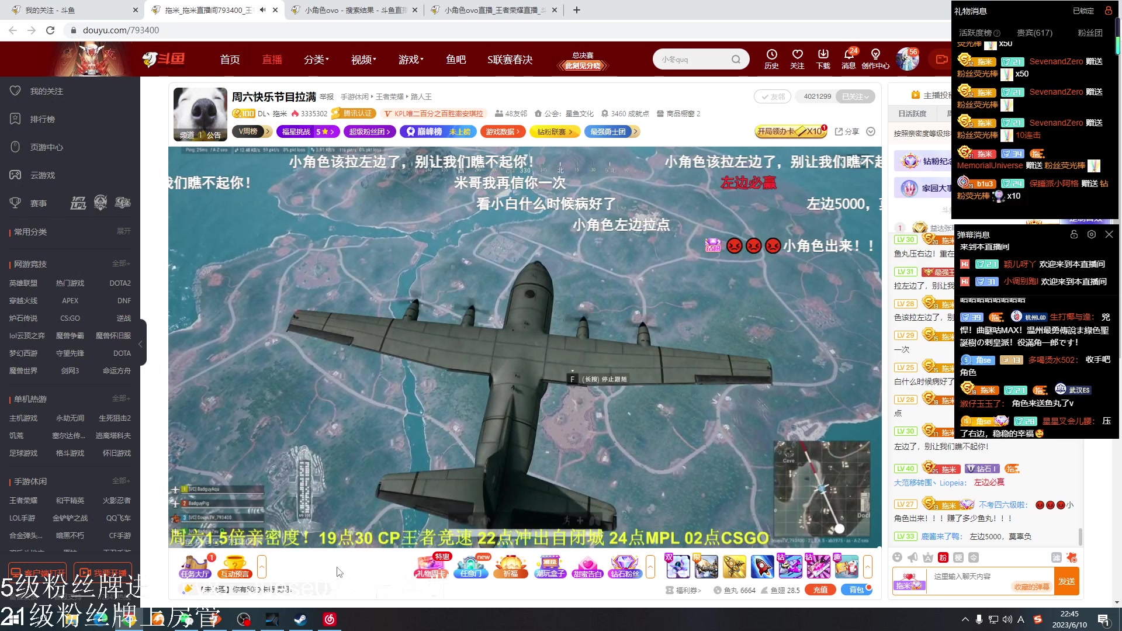Switch to the 鱼吧 tab in navigation
This screenshot has height=631, width=1122.
point(456,59)
